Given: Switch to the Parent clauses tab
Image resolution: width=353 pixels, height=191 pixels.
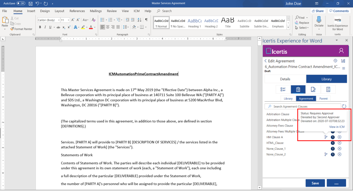Looking at the screenshot, I should 323,99.
